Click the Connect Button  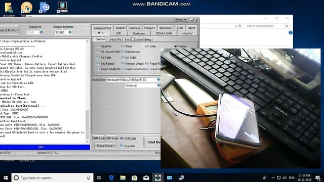(x=10, y=30)
